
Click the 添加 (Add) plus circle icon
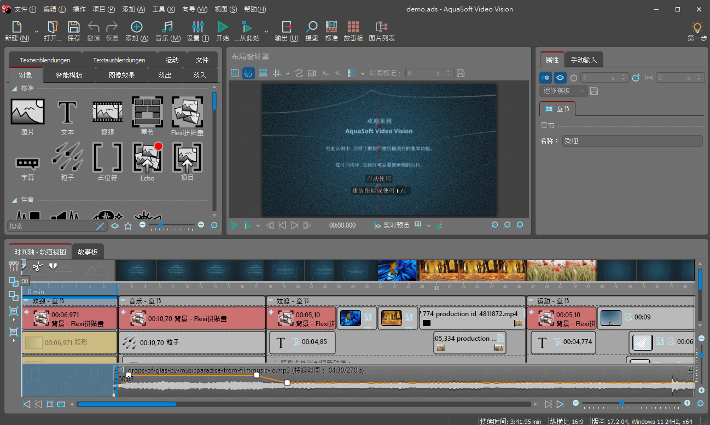(136, 27)
